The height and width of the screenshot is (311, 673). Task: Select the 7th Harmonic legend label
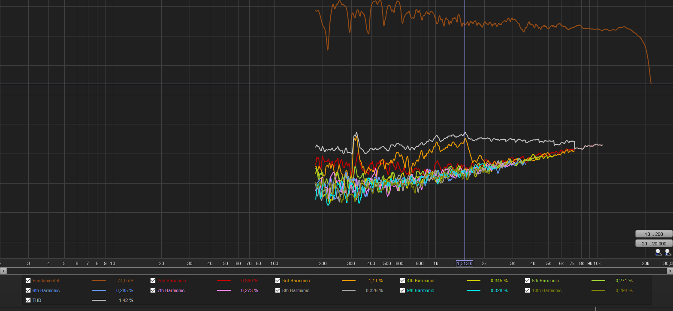(171, 290)
